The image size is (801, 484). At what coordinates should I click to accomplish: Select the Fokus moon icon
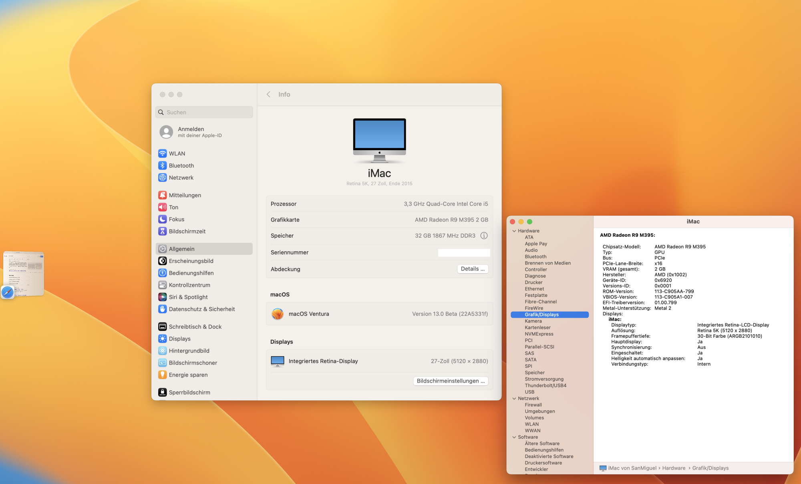[x=162, y=219]
